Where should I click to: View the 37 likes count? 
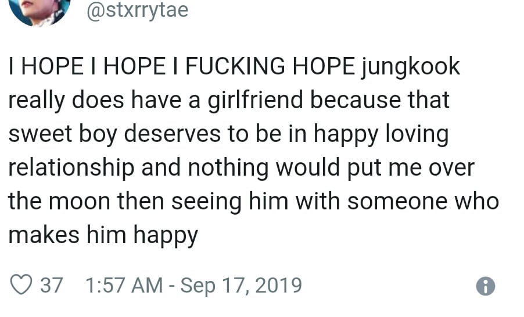click(x=51, y=285)
